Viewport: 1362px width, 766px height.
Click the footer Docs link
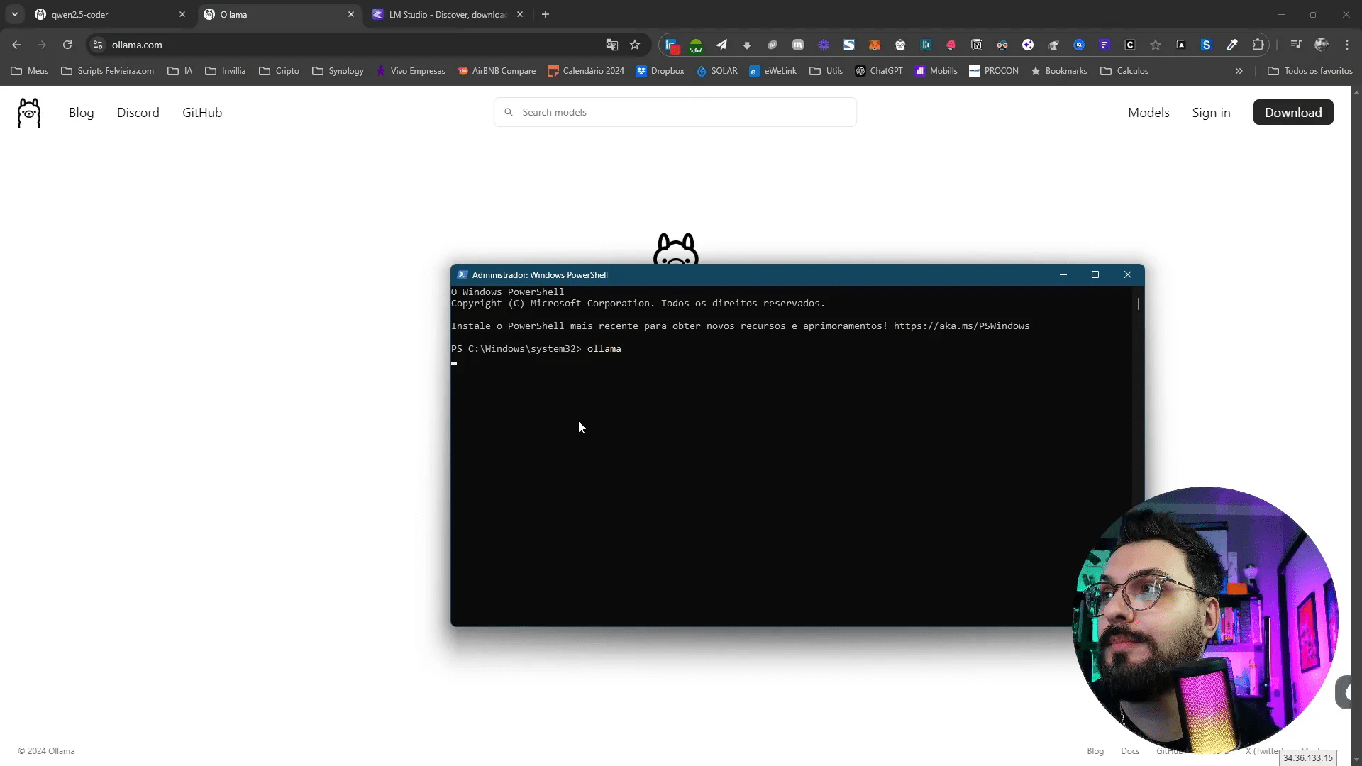[x=1130, y=751]
